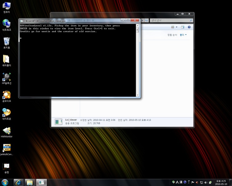Launch Internet Explorer from the taskbar
Image resolution: width=232 pixels, height=186 pixels.
tap(18, 182)
